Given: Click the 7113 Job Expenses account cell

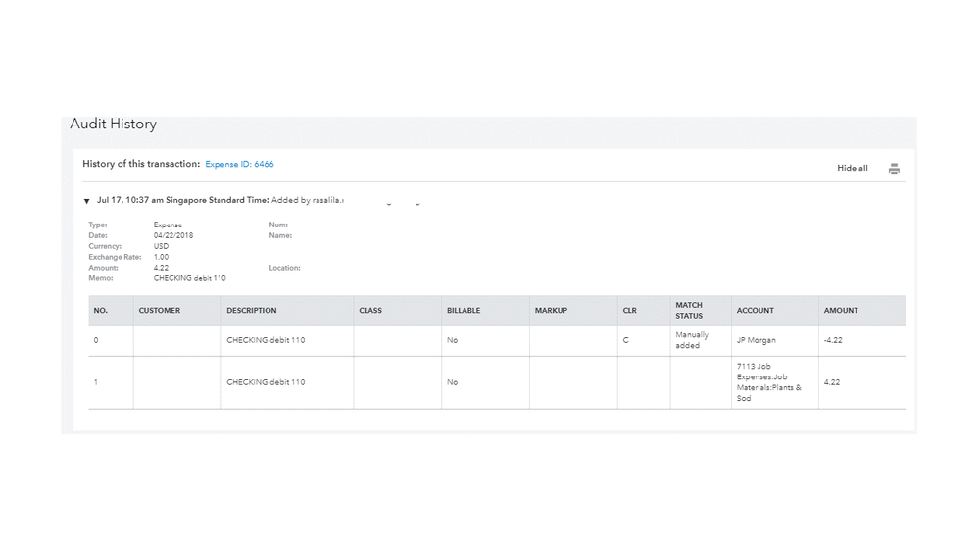Looking at the screenshot, I should tap(769, 382).
